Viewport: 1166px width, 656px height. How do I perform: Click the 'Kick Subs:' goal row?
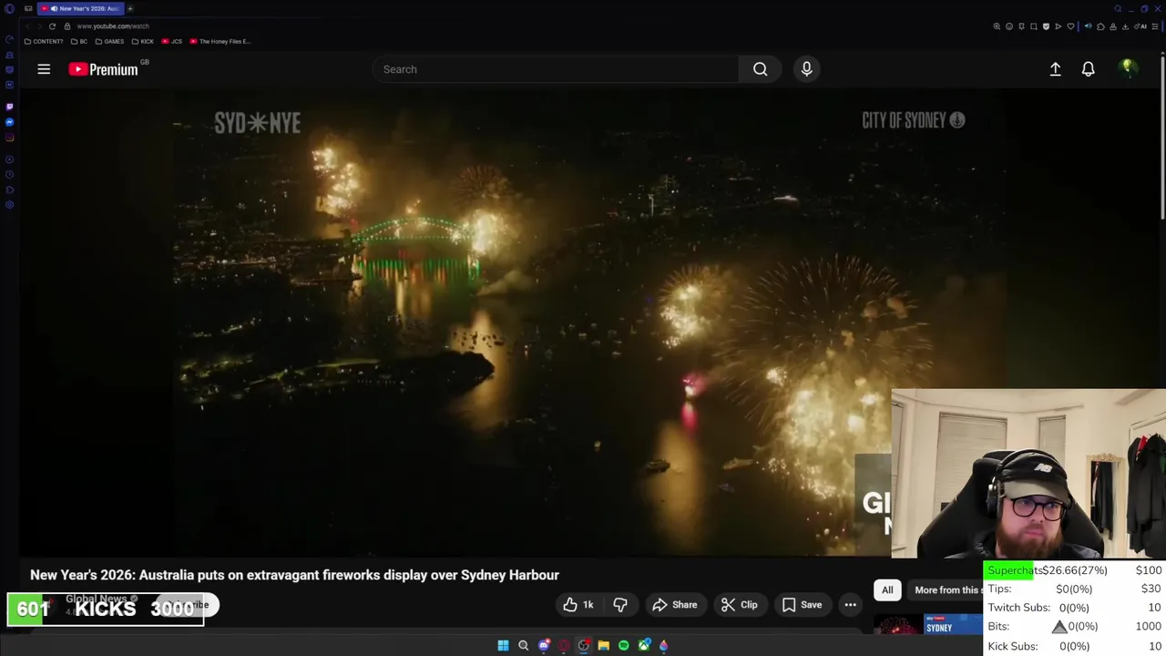click(x=1074, y=646)
